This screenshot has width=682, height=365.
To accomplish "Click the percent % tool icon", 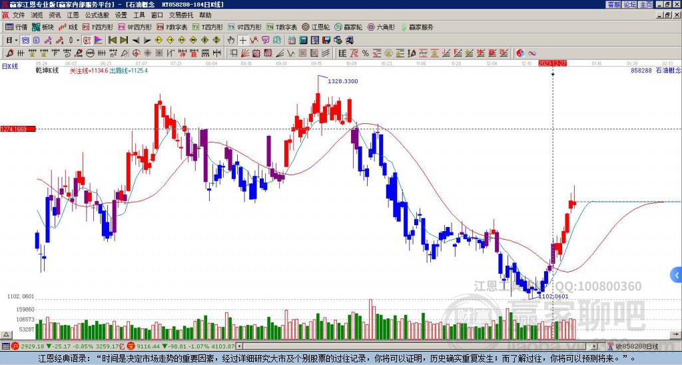I will tap(366, 53).
